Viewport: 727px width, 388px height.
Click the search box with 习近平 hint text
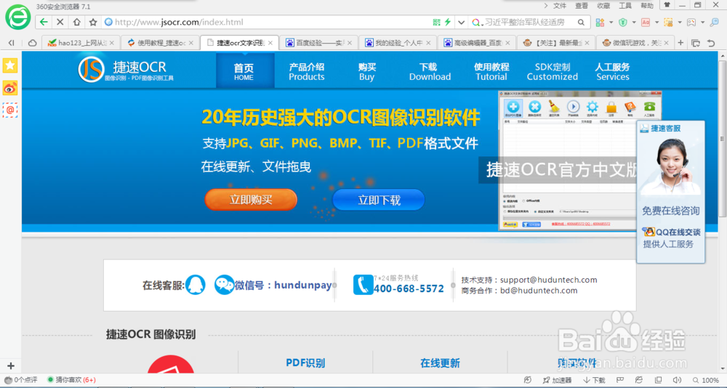click(x=528, y=22)
